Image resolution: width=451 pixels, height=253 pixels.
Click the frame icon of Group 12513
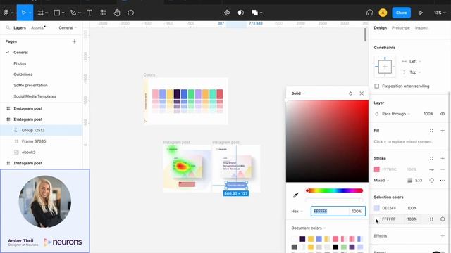16,130
